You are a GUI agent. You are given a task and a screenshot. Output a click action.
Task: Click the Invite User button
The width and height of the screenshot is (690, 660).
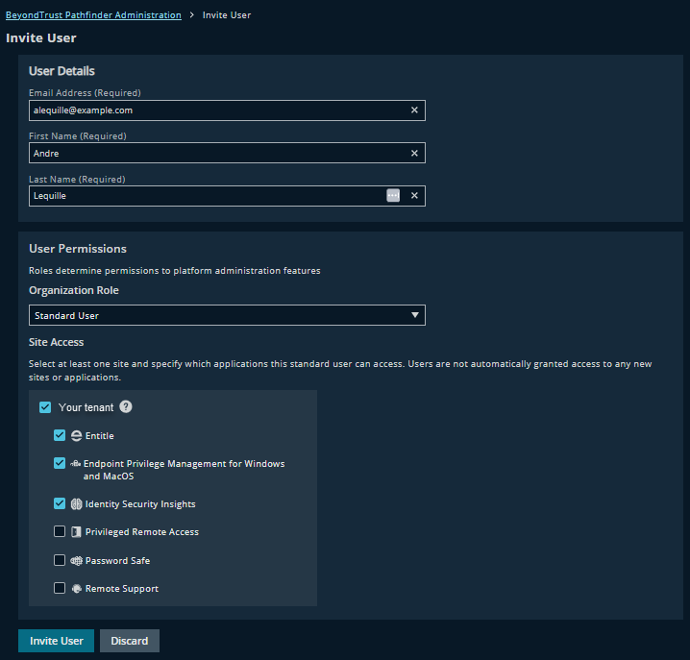pyautogui.click(x=57, y=641)
